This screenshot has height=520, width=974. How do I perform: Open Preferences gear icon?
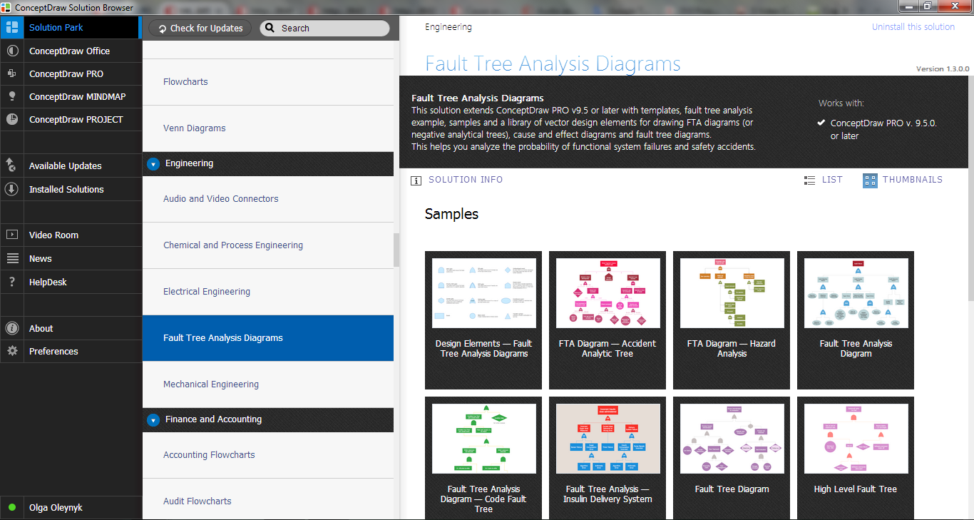(11, 351)
